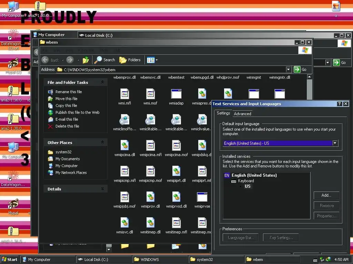
Task: Click Copy this file task
Action: (66, 106)
